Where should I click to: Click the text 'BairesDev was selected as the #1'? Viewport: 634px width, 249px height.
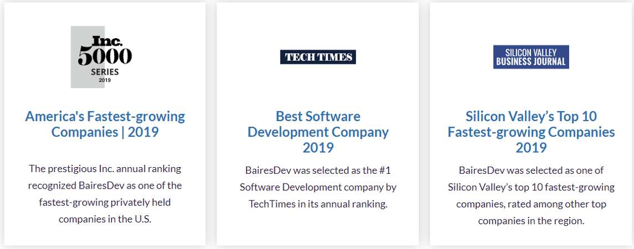click(318, 170)
